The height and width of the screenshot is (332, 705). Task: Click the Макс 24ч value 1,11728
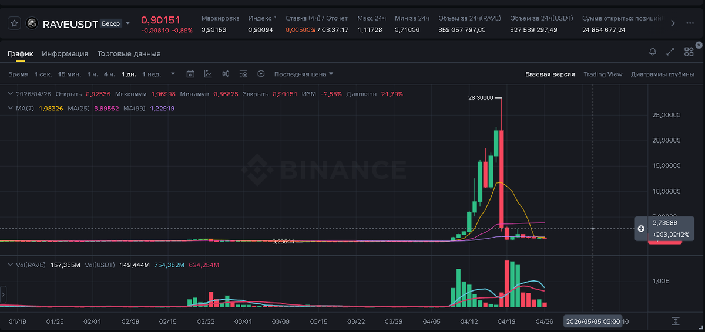[x=370, y=29]
